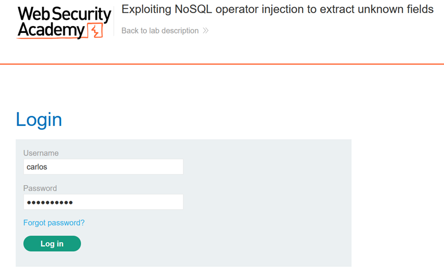Click empty space after the password dots

[127, 202]
